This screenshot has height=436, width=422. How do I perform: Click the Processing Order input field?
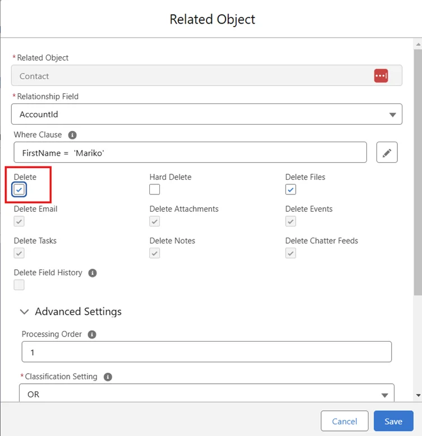pos(207,352)
